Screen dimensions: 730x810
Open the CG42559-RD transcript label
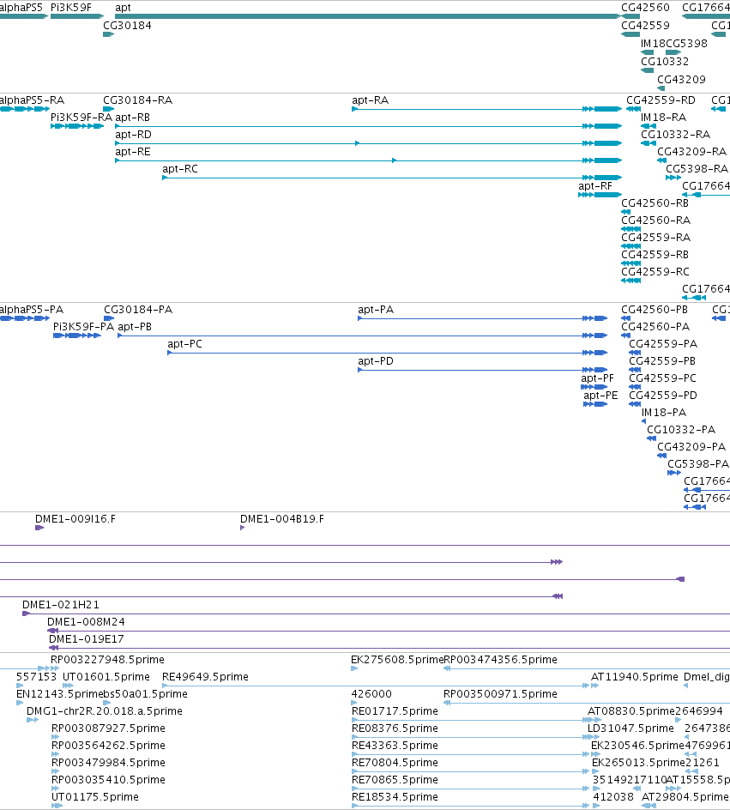click(661, 100)
